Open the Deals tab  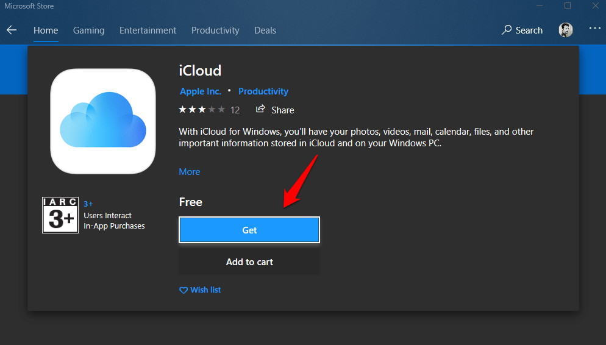[265, 30]
